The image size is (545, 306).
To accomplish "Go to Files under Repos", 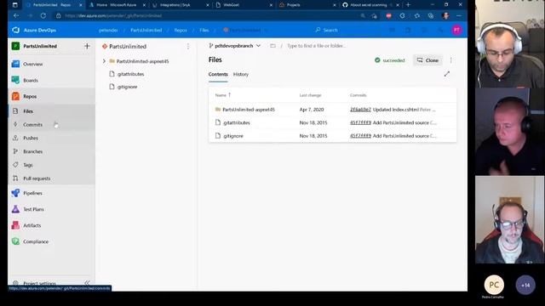I will [28, 111].
